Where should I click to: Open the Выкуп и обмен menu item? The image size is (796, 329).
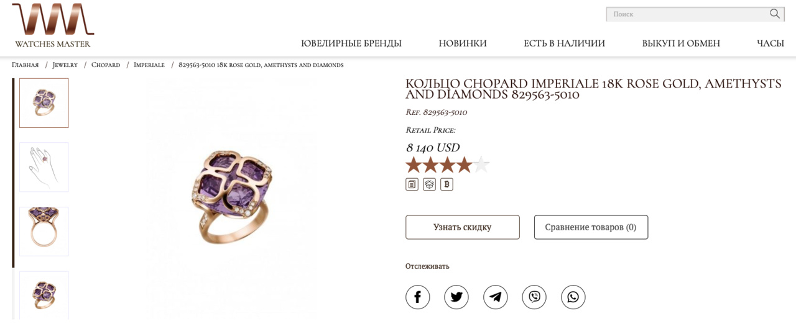681,43
